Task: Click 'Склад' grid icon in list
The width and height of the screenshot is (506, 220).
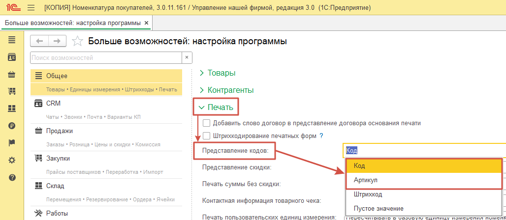Action: (x=38, y=186)
